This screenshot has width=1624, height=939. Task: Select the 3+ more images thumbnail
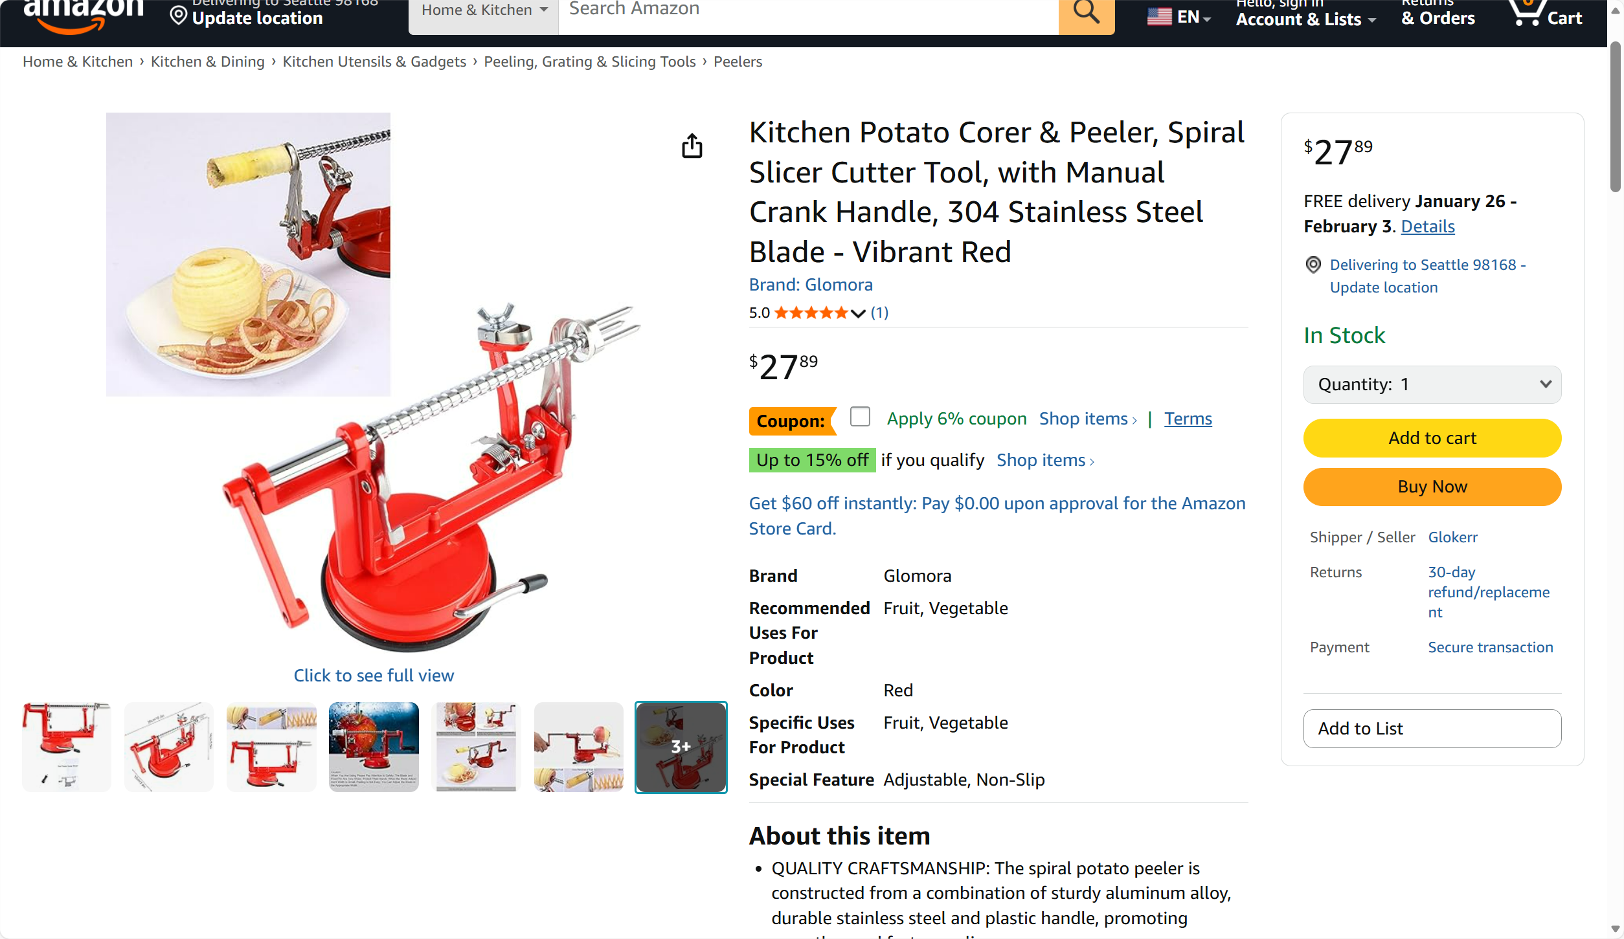coord(681,747)
